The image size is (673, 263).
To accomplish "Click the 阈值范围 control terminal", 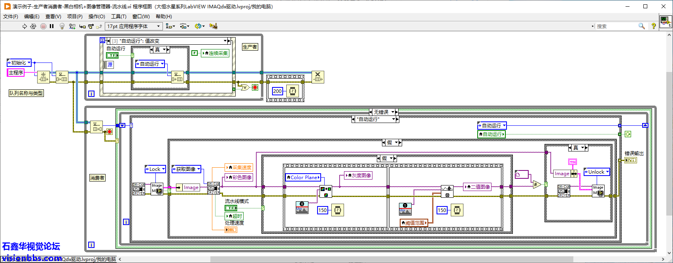I will [x=414, y=223].
